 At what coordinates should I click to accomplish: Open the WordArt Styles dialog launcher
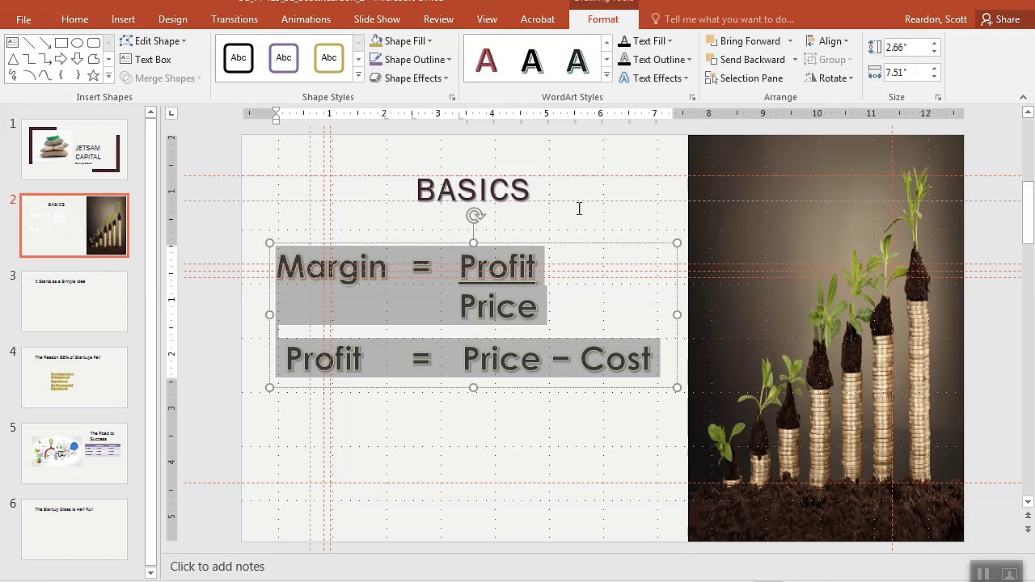click(692, 97)
